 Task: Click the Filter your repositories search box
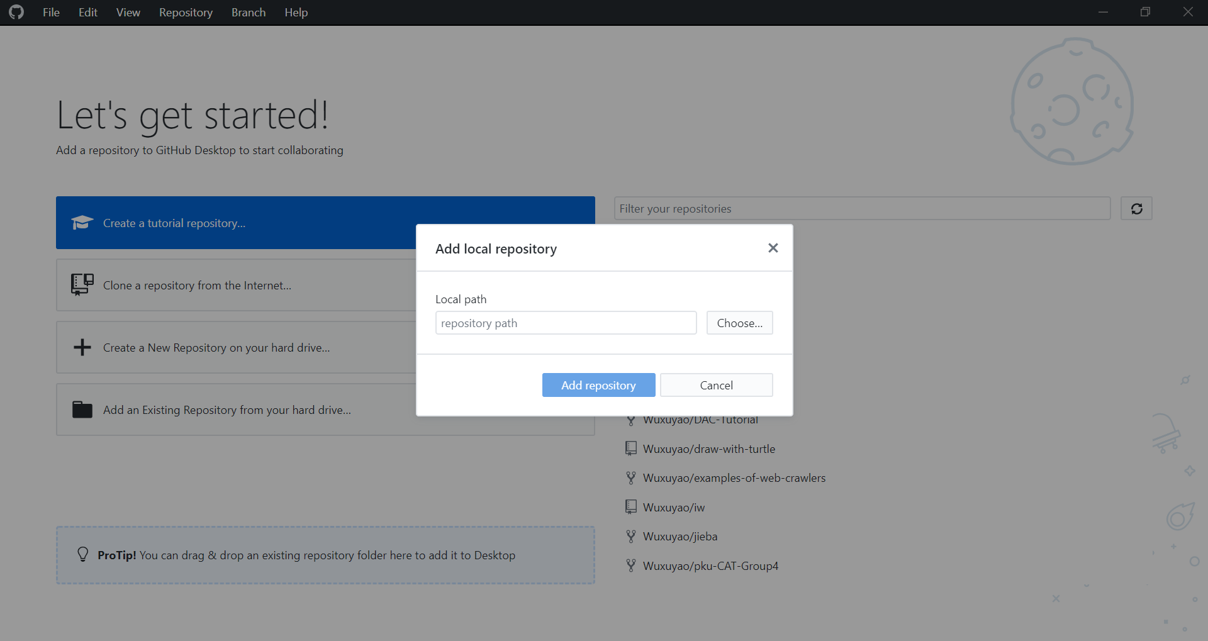coord(862,208)
